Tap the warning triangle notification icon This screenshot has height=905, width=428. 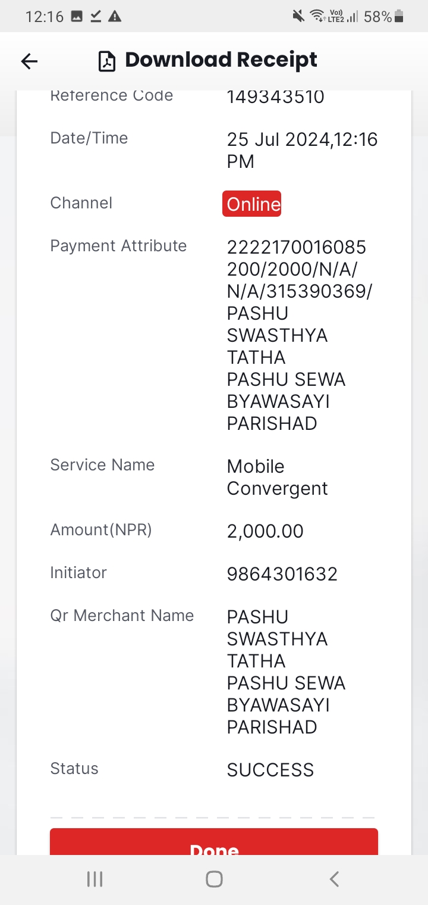click(x=115, y=17)
